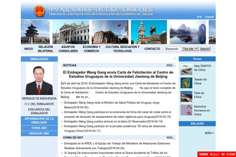Click the karst mountains river banner photo
Screen dimensions: 236x157
pyautogui.click(x=188, y=32)
